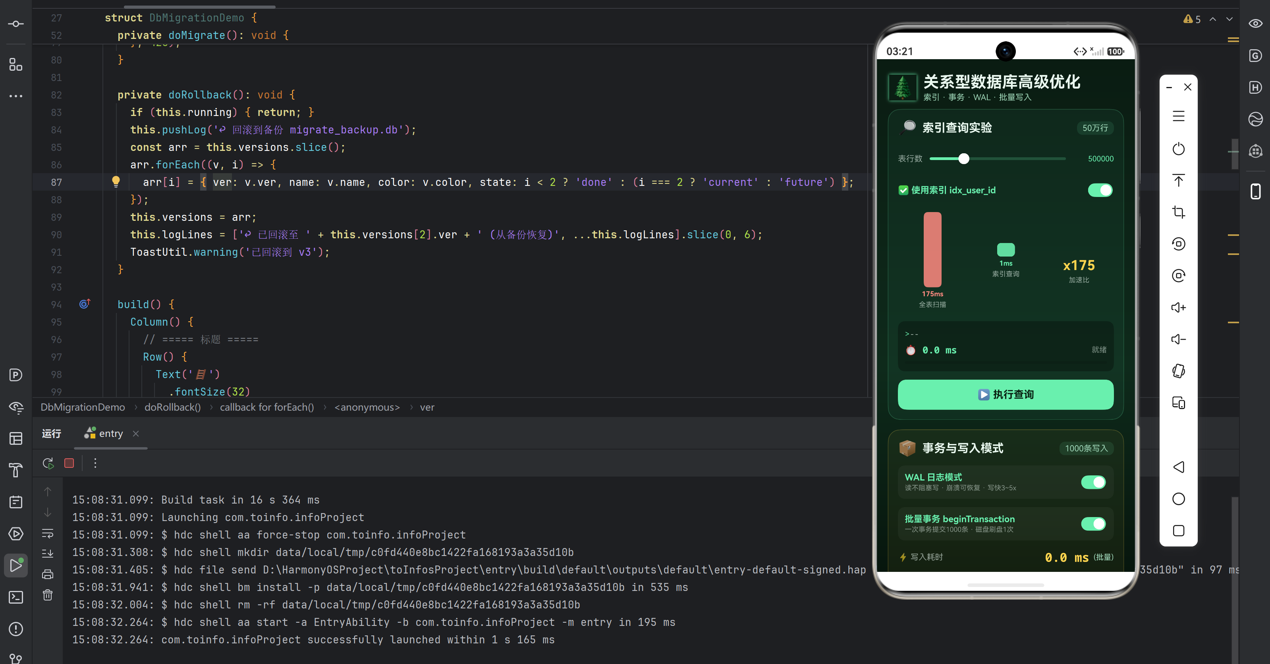Select 'callback for forEach()' breadcrumb

click(x=267, y=407)
